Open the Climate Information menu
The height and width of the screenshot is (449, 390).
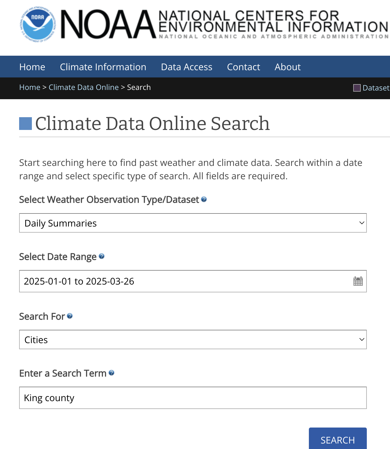(x=103, y=67)
